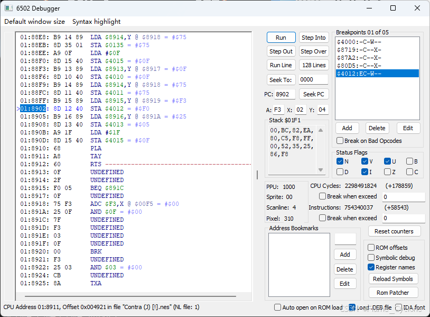
Task: Click the breakpoint Add button
Action: [347, 128]
